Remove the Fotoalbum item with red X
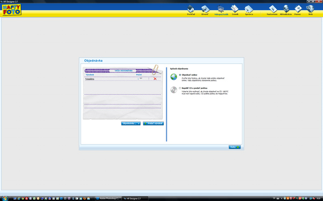Viewport: 323px width, 201px height. [155, 79]
